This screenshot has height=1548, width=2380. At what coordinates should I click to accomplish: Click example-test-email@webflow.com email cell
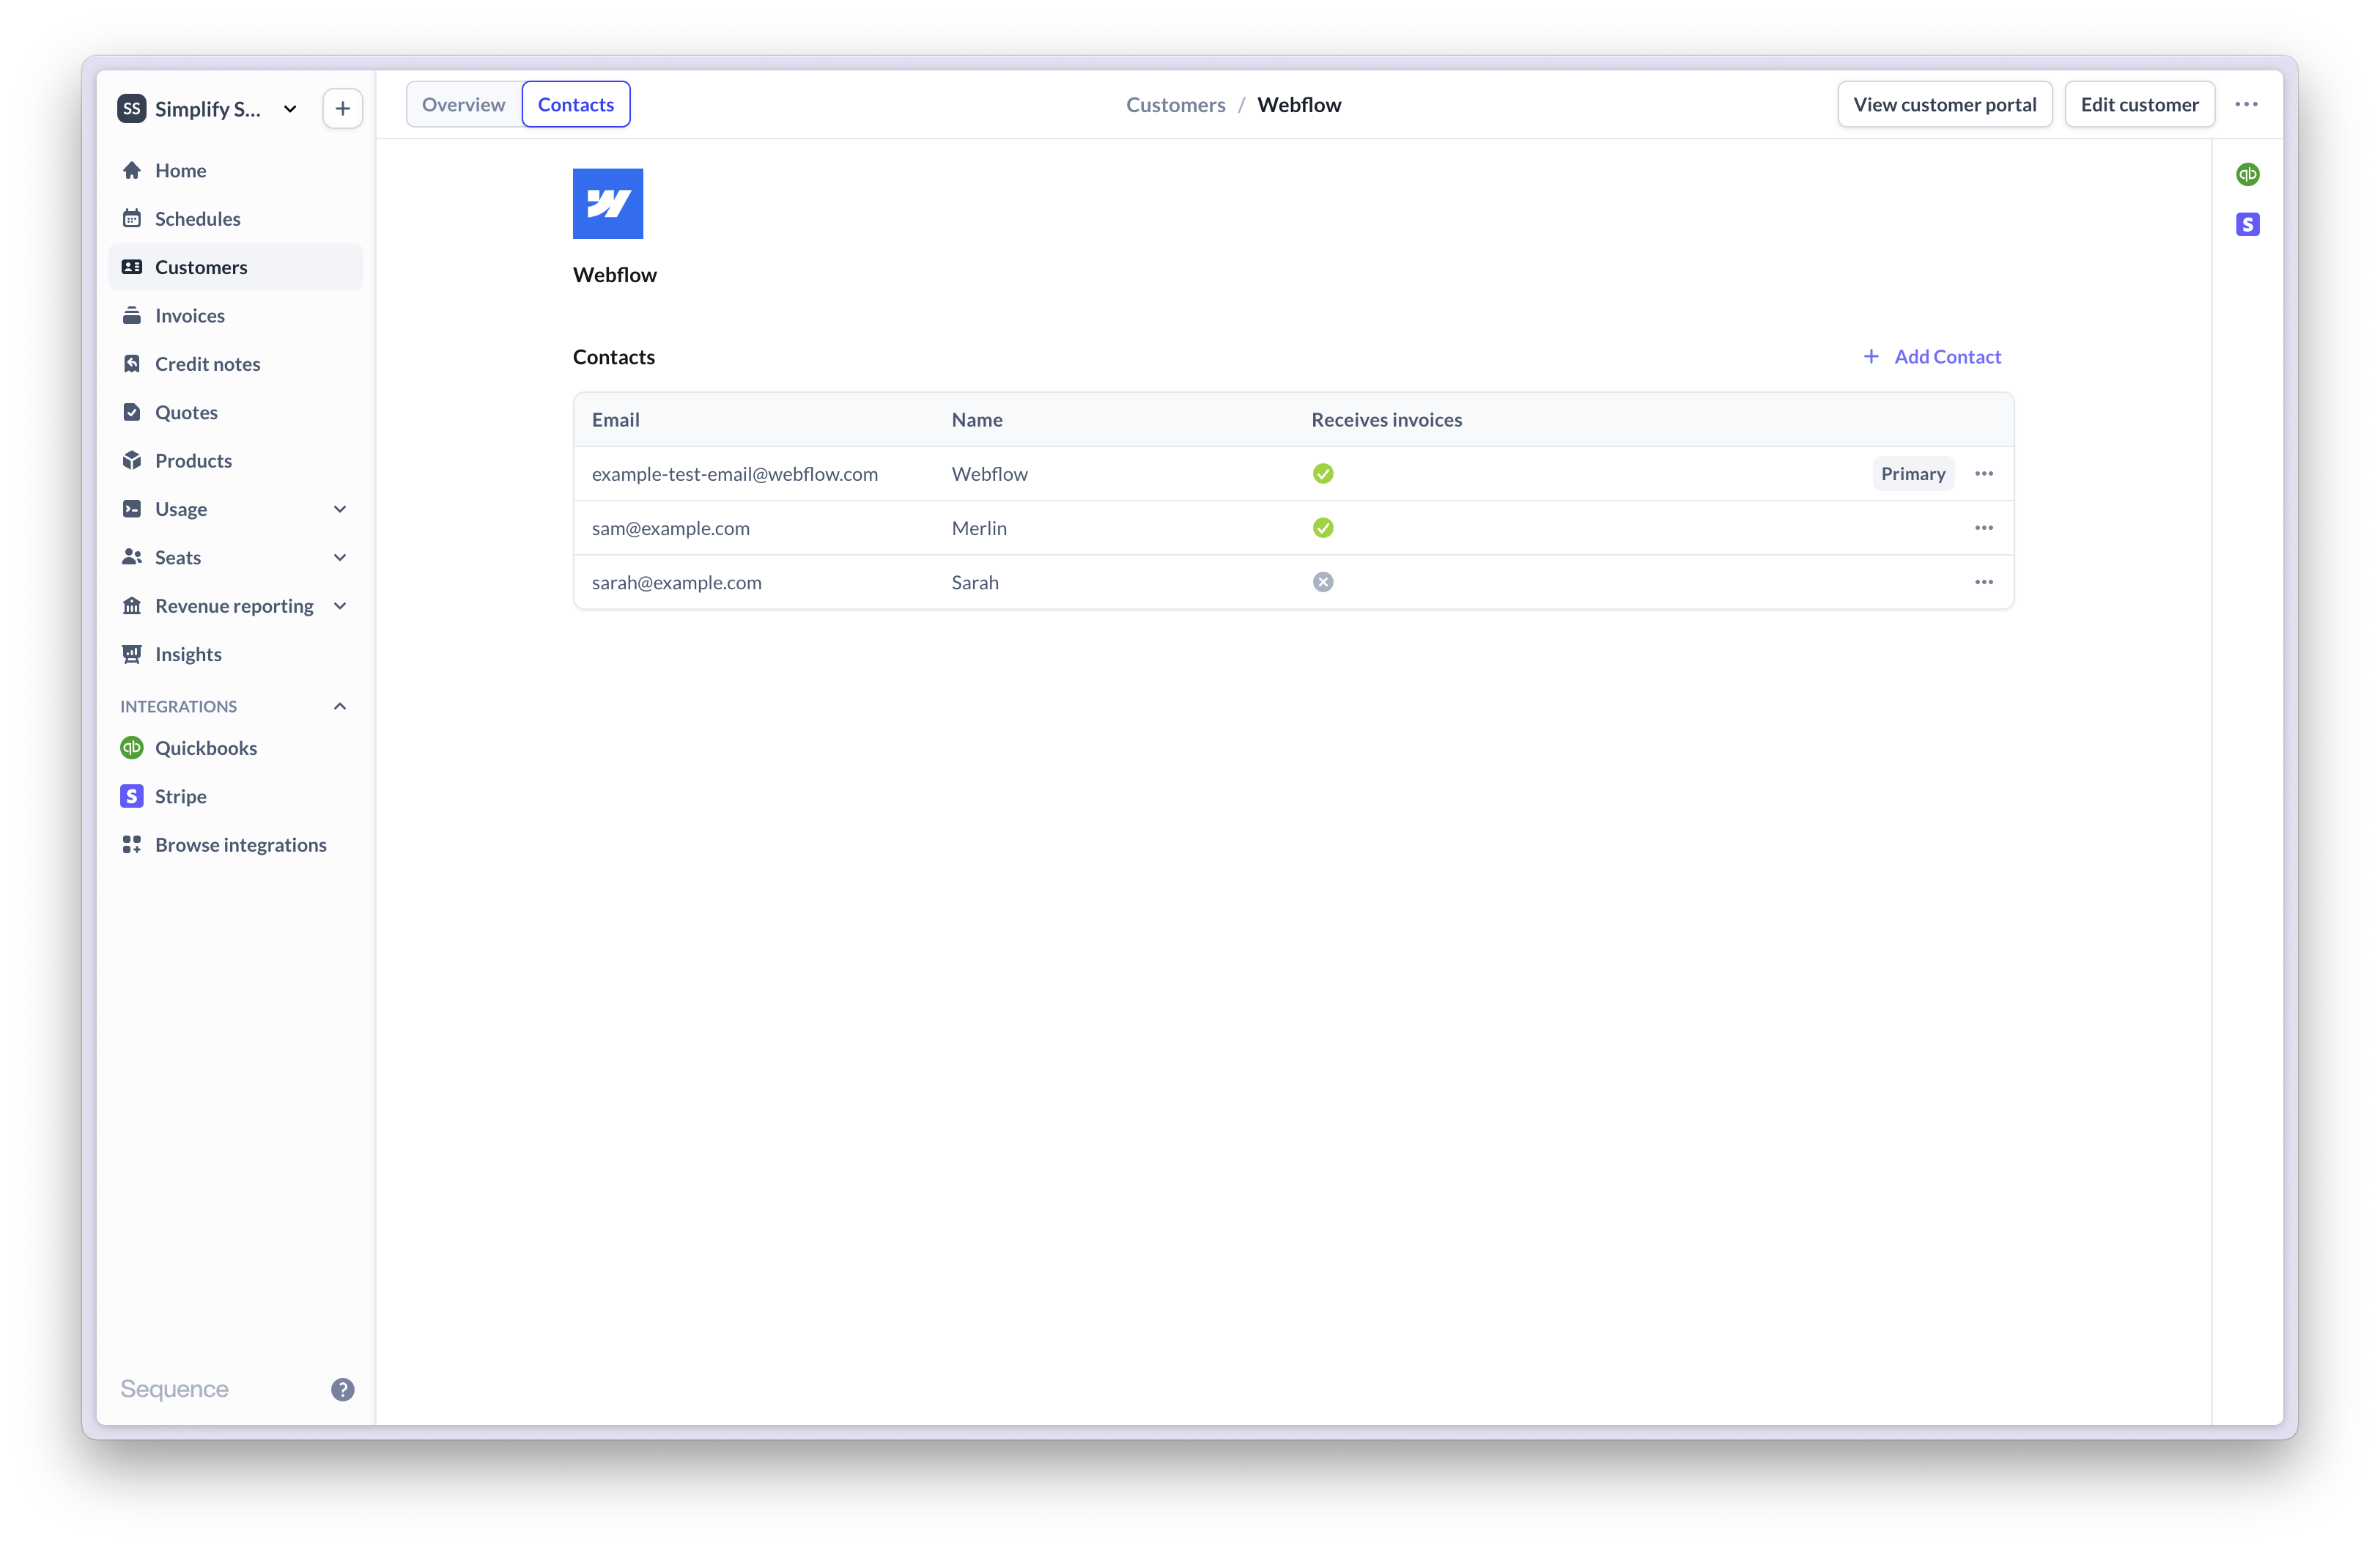[x=735, y=474]
